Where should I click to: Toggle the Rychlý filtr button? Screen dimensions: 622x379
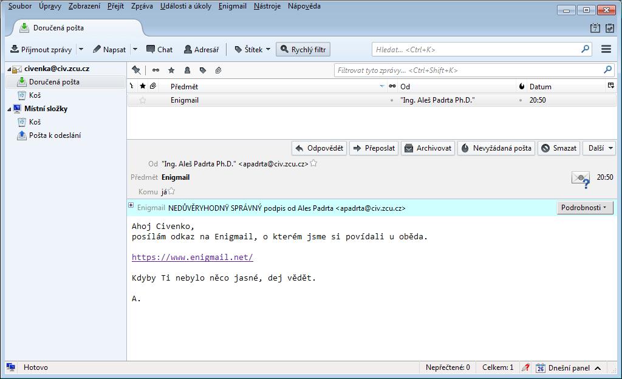click(x=303, y=50)
